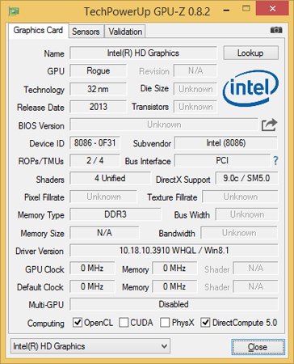
Task: Click the Default Clock row Memory 0 MHz field
Action: 174,286
